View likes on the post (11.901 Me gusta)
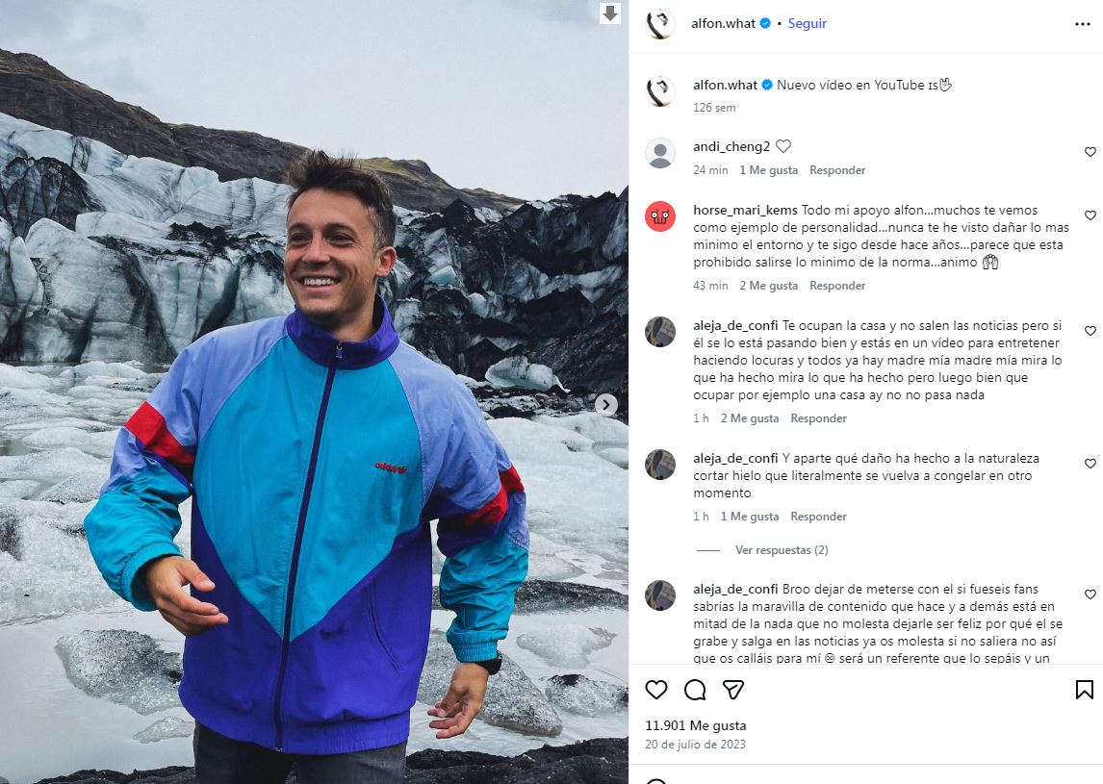The image size is (1103, 784). (681, 725)
